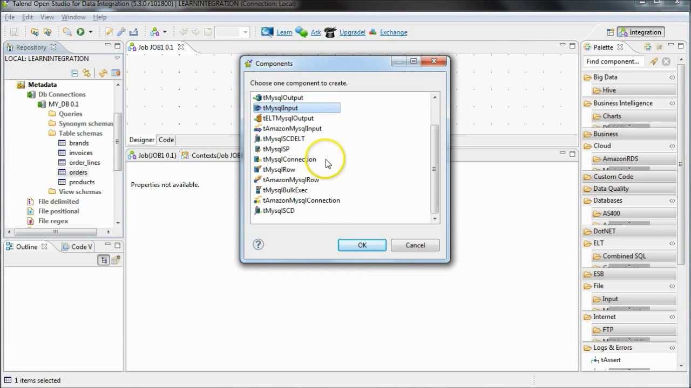Click the Ask link
This screenshot has height=388, width=691.
[316, 32]
